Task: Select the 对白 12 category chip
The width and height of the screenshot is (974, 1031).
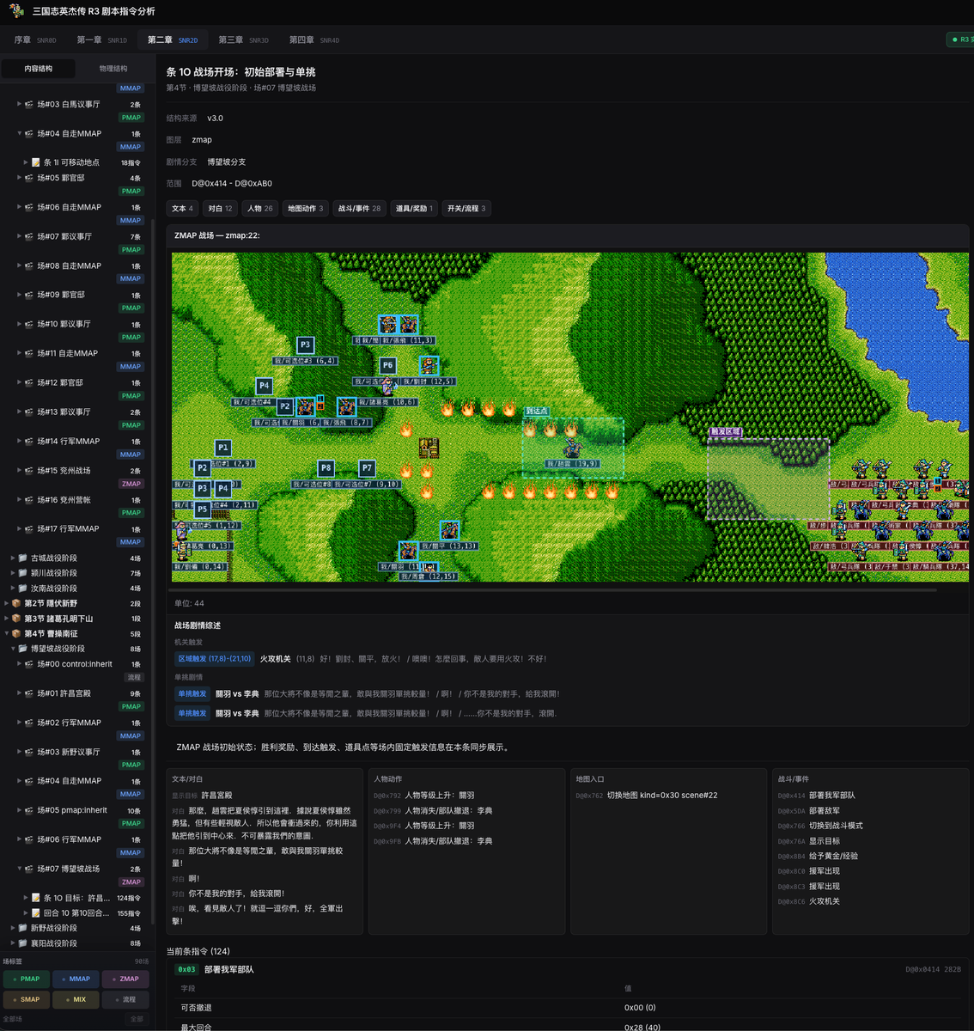Action: [x=220, y=209]
